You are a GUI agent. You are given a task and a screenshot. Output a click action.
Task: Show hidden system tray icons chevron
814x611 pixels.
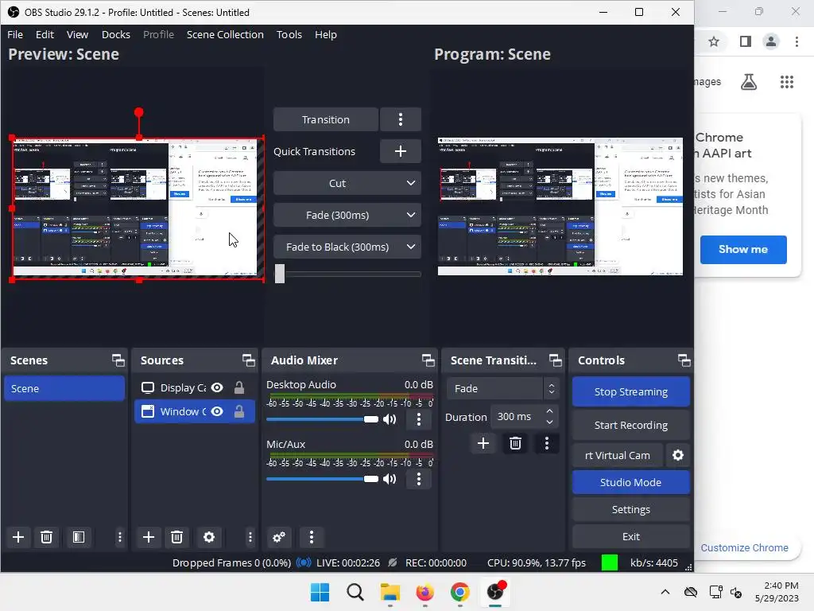pyautogui.click(x=665, y=592)
